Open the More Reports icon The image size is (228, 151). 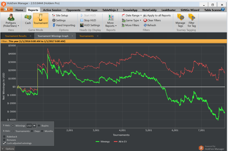click(111, 18)
